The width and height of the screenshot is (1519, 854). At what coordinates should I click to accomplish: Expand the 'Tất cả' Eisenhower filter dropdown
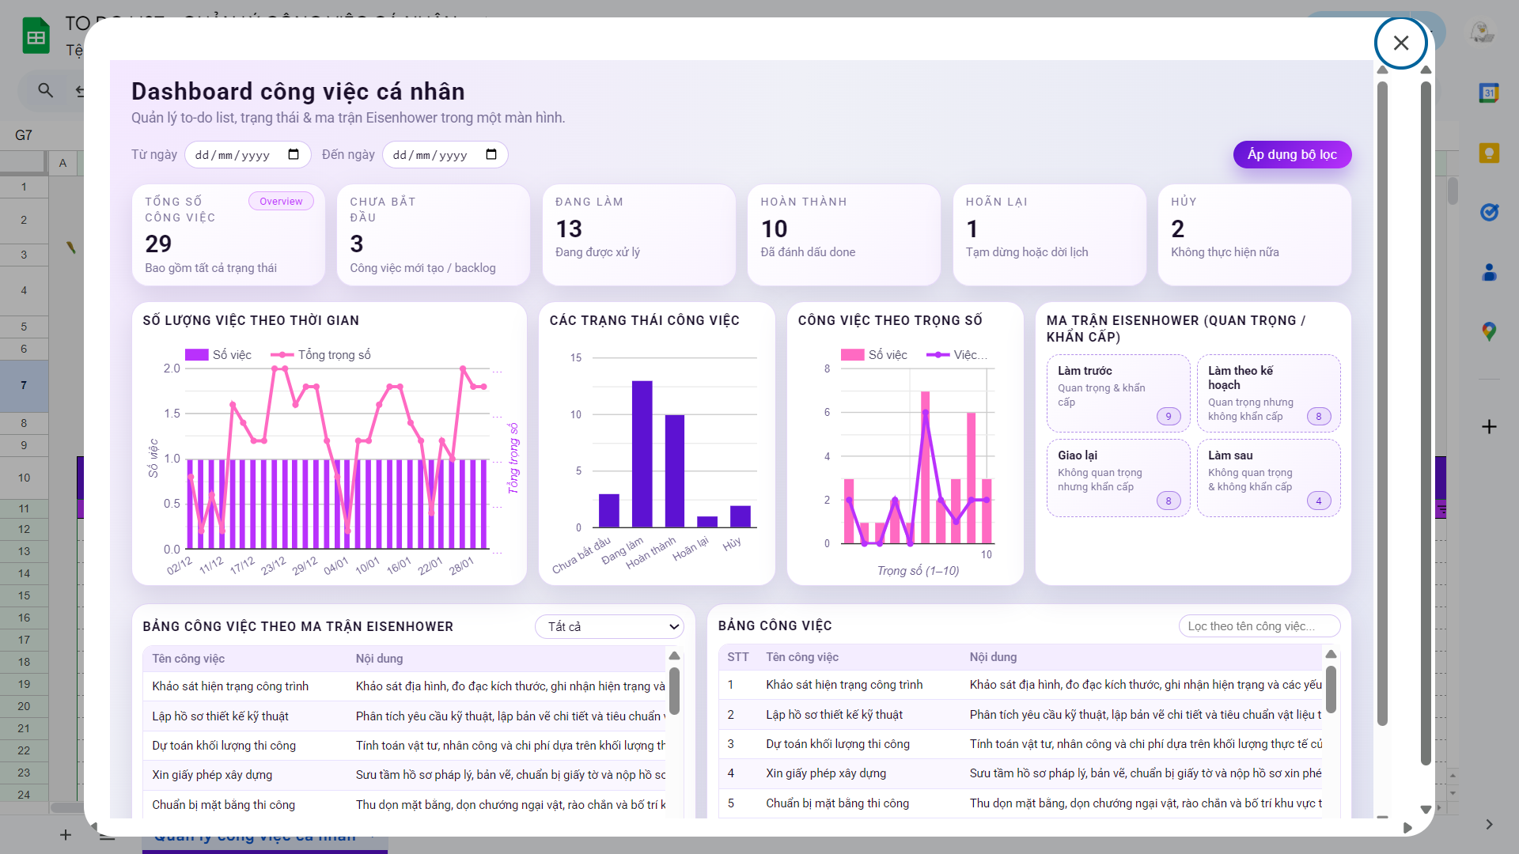click(609, 627)
